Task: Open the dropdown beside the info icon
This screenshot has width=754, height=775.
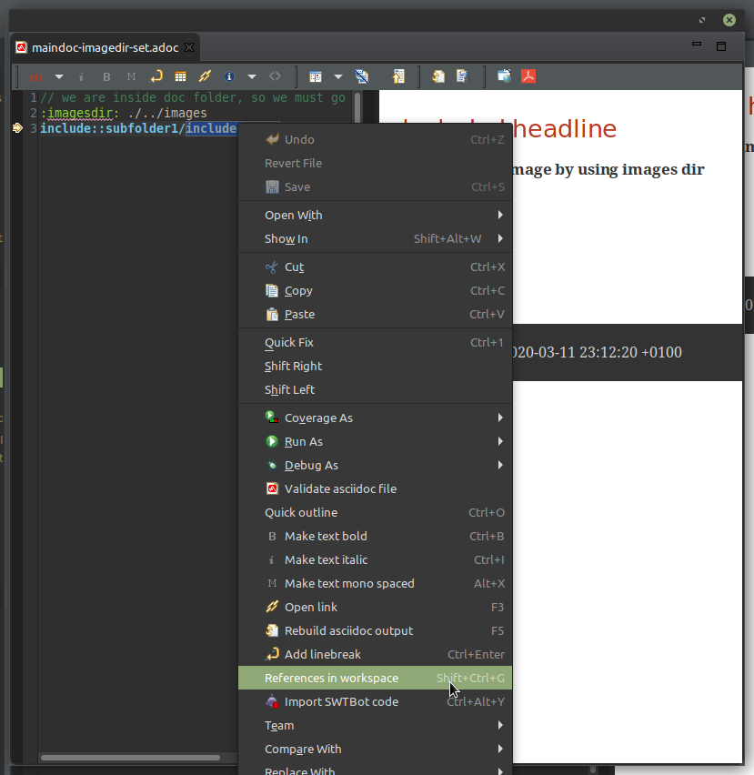Action: (251, 76)
